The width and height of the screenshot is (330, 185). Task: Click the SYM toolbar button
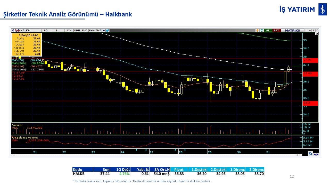click(92, 30)
